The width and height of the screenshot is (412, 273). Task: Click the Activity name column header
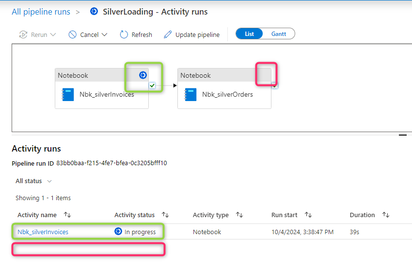click(x=37, y=215)
